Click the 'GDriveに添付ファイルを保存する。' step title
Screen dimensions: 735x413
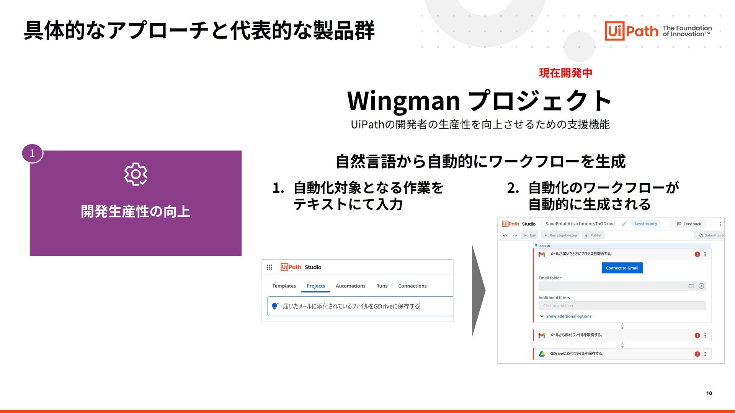[x=577, y=354]
